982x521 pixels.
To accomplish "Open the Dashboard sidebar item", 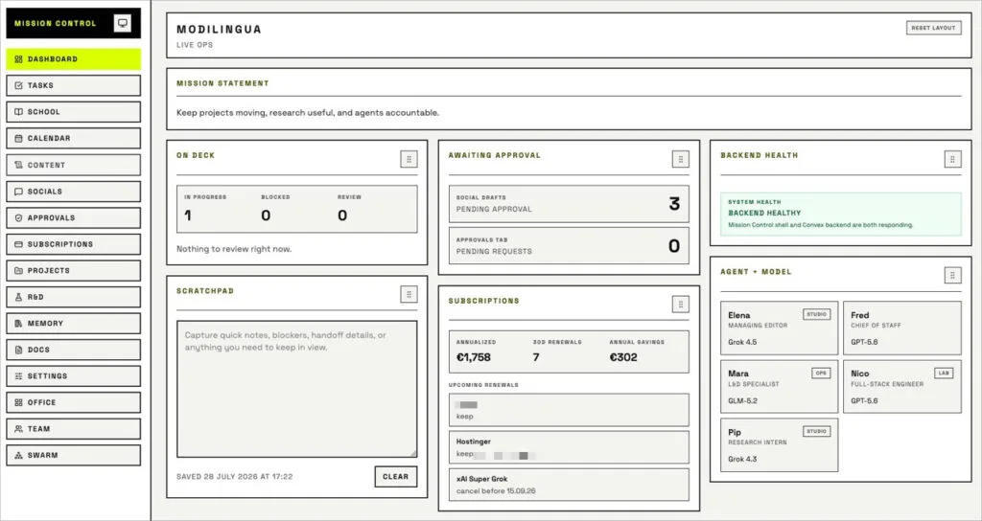I will [x=73, y=58].
